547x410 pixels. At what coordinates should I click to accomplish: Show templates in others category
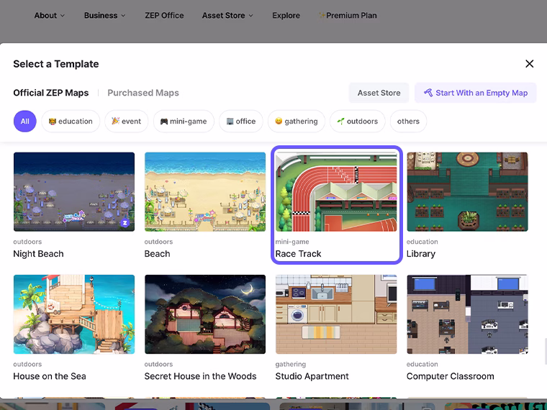click(408, 122)
